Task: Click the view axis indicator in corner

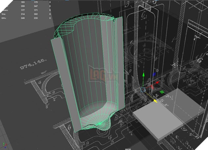Action: [x=4, y=145]
